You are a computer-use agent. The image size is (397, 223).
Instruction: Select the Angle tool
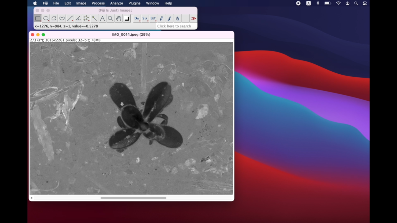(78, 19)
